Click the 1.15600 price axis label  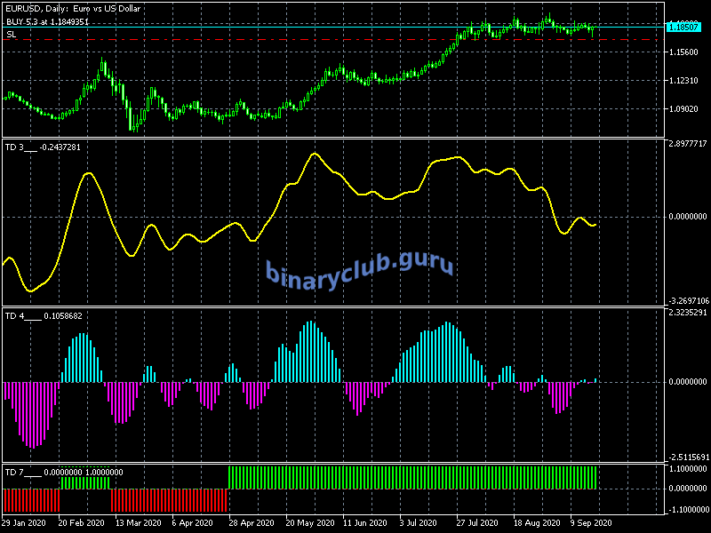coord(686,52)
